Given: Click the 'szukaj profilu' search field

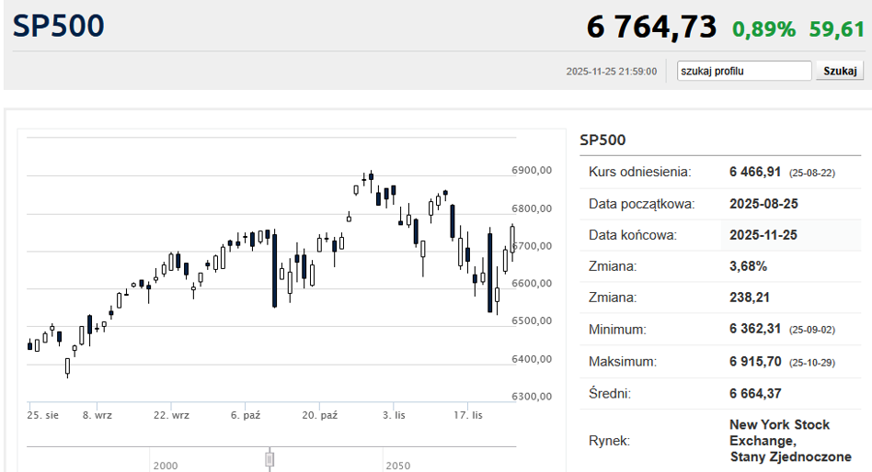Looking at the screenshot, I should 743,71.
